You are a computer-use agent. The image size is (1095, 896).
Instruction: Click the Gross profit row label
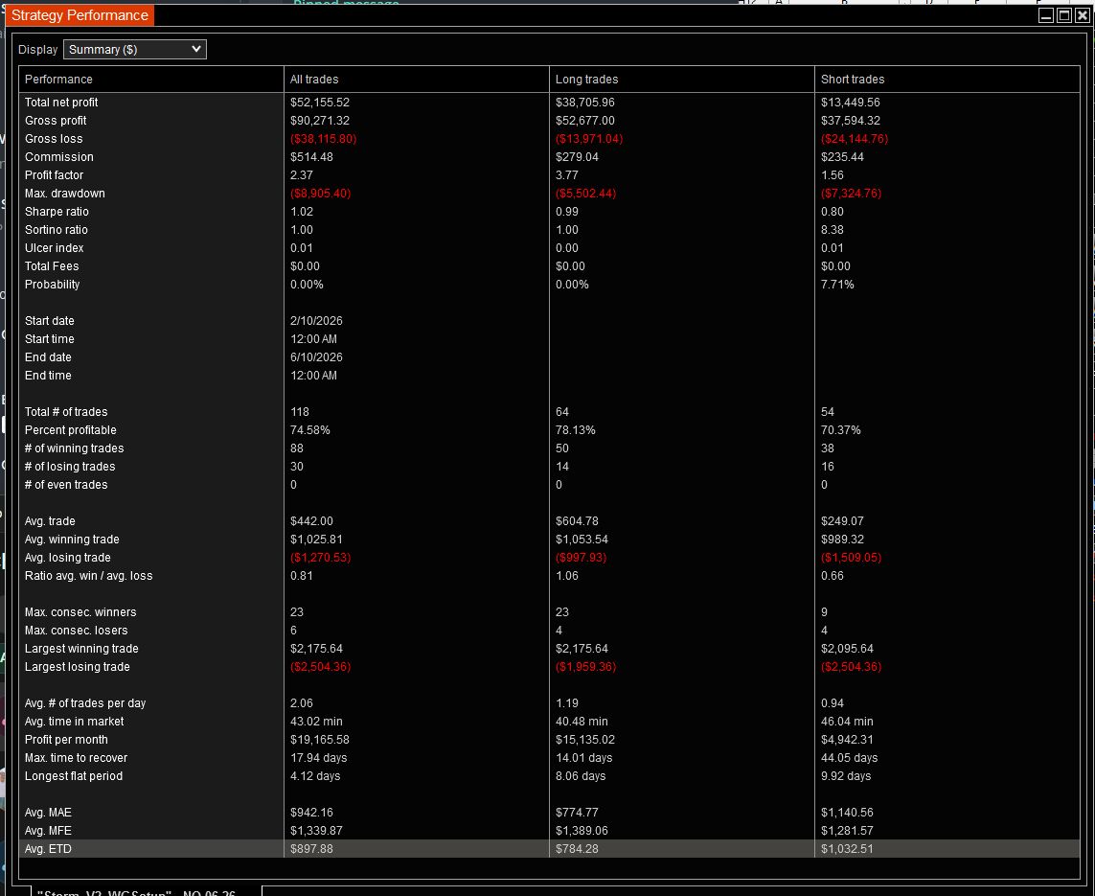(56, 121)
